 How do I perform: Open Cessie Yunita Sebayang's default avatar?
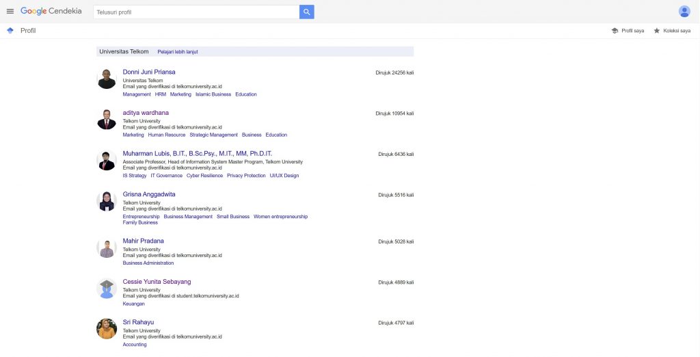[107, 289]
